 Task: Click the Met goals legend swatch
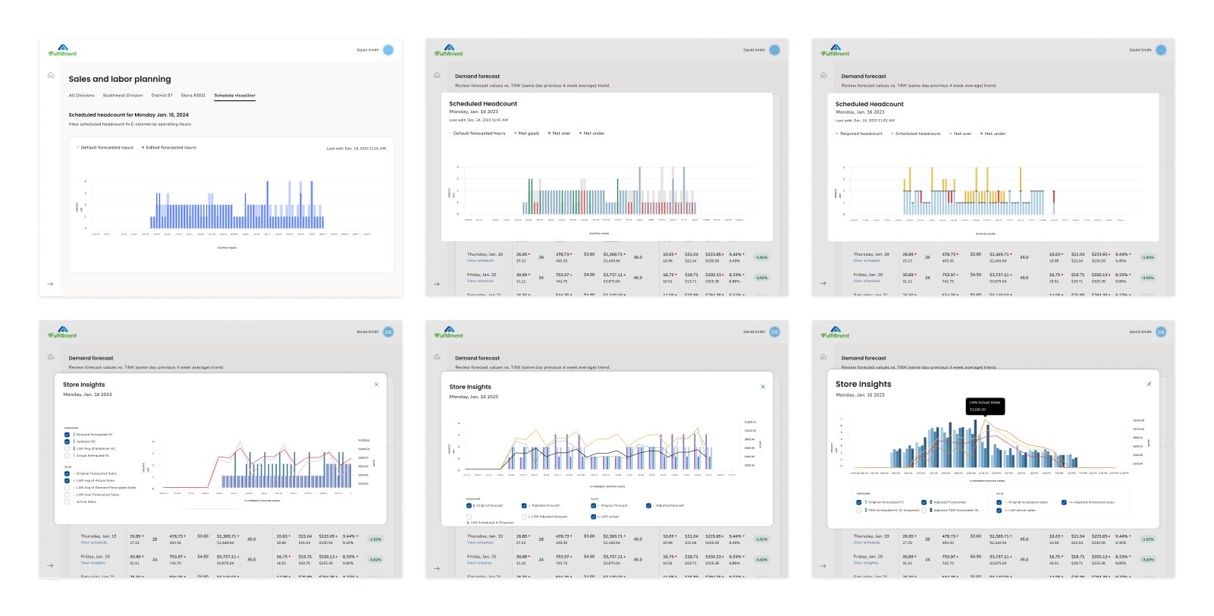[x=515, y=134]
